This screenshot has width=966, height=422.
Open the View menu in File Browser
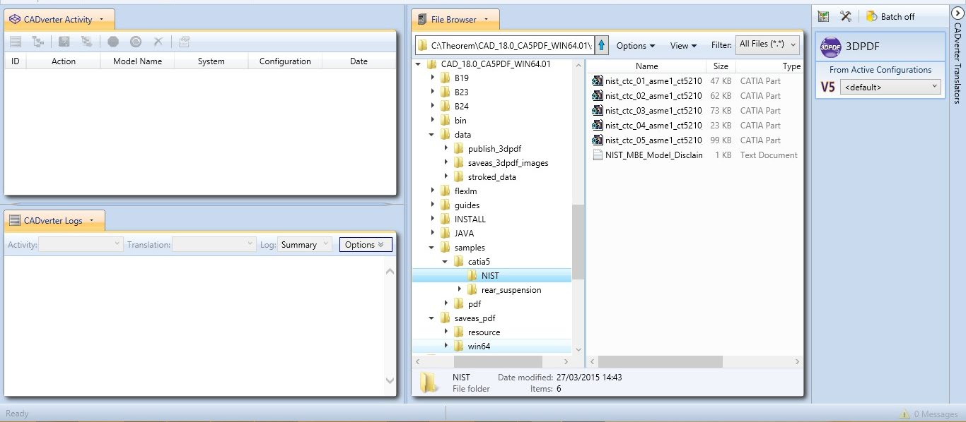(x=683, y=46)
